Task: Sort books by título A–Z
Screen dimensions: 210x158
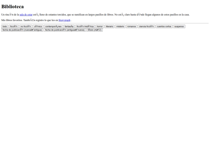Action: click(x=94, y=30)
